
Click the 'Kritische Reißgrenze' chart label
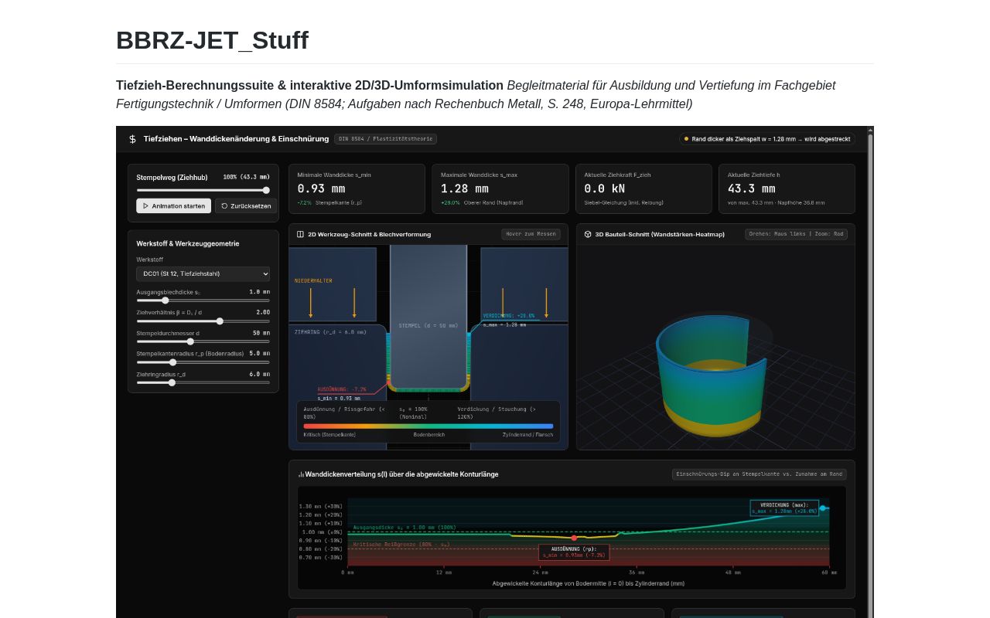(x=401, y=544)
